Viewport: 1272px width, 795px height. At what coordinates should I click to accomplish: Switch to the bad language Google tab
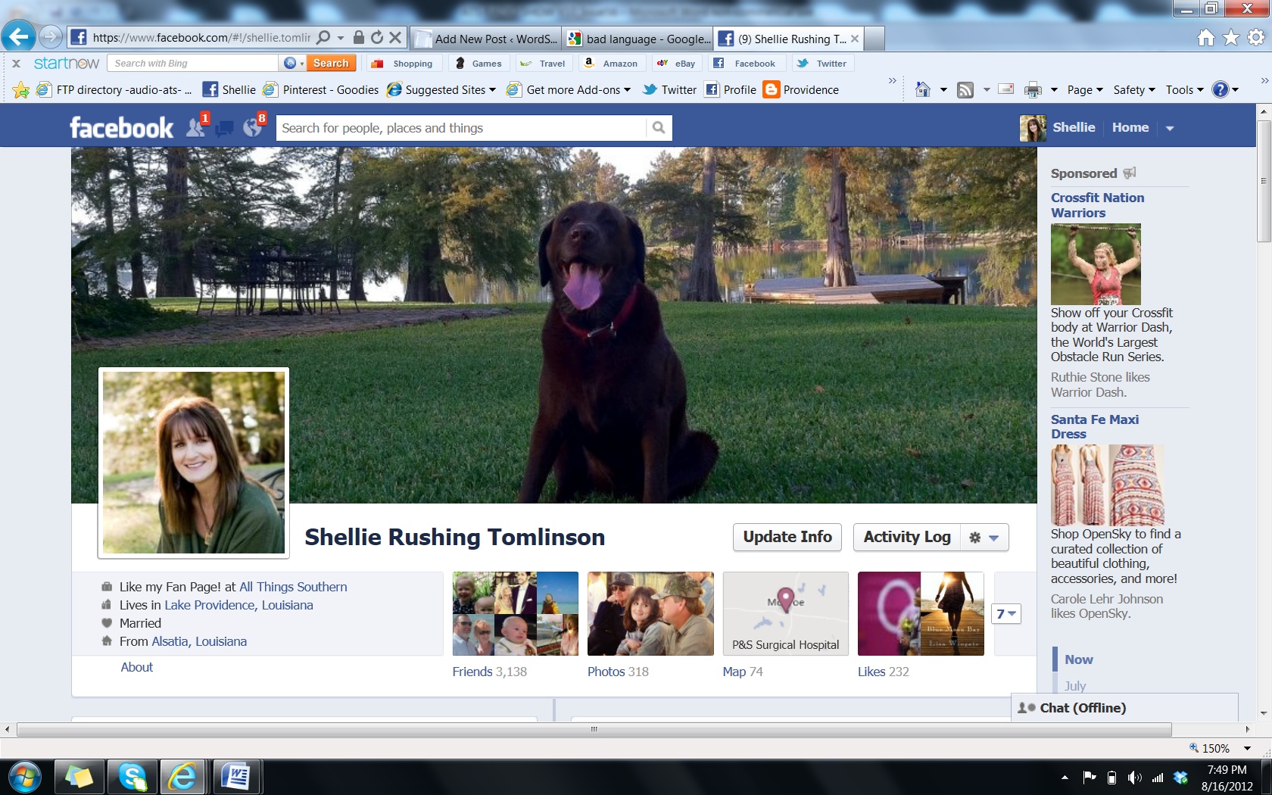coord(639,39)
